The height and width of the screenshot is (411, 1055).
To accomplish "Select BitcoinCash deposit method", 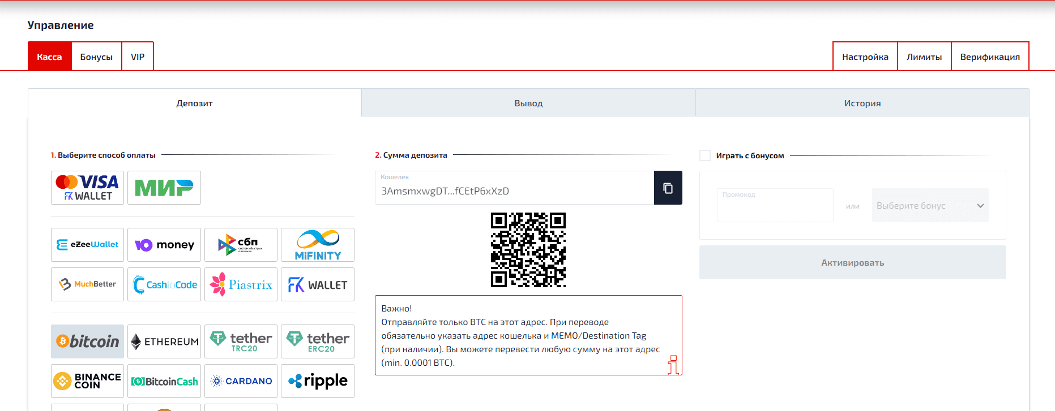I will [x=164, y=381].
